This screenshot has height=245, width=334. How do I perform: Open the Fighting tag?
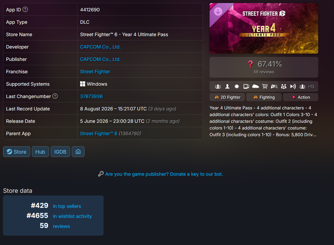coord(264,97)
